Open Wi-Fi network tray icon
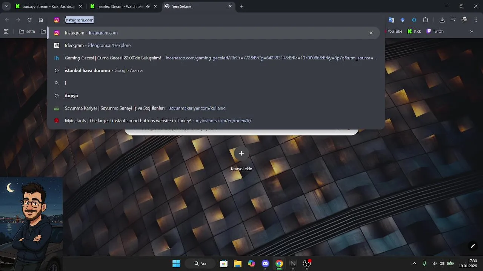483x271 pixels. [x=434, y=263]
